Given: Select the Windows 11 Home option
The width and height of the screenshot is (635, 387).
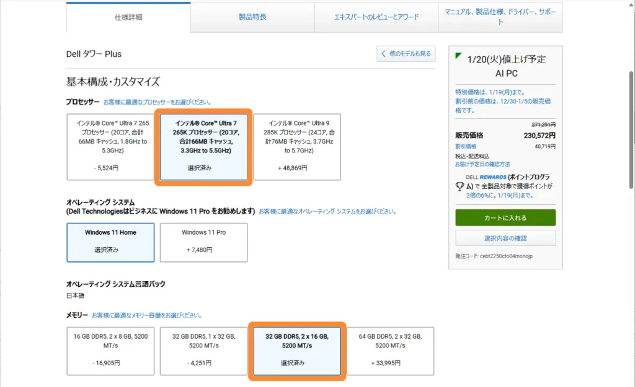Looking at the screenshot, I should pos(110,242).
